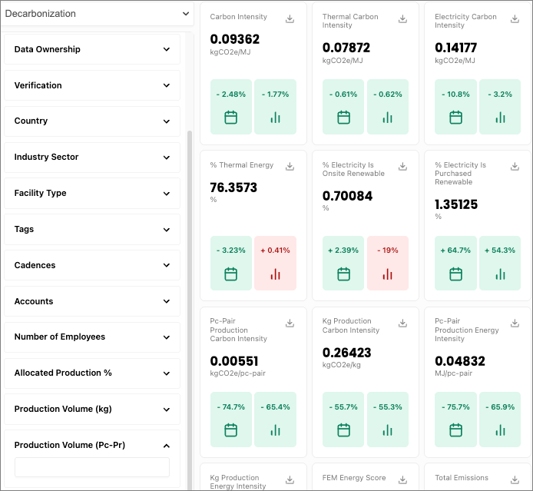
Task: Expand the Industry Sector filter
Action: [x=92, y=157]
